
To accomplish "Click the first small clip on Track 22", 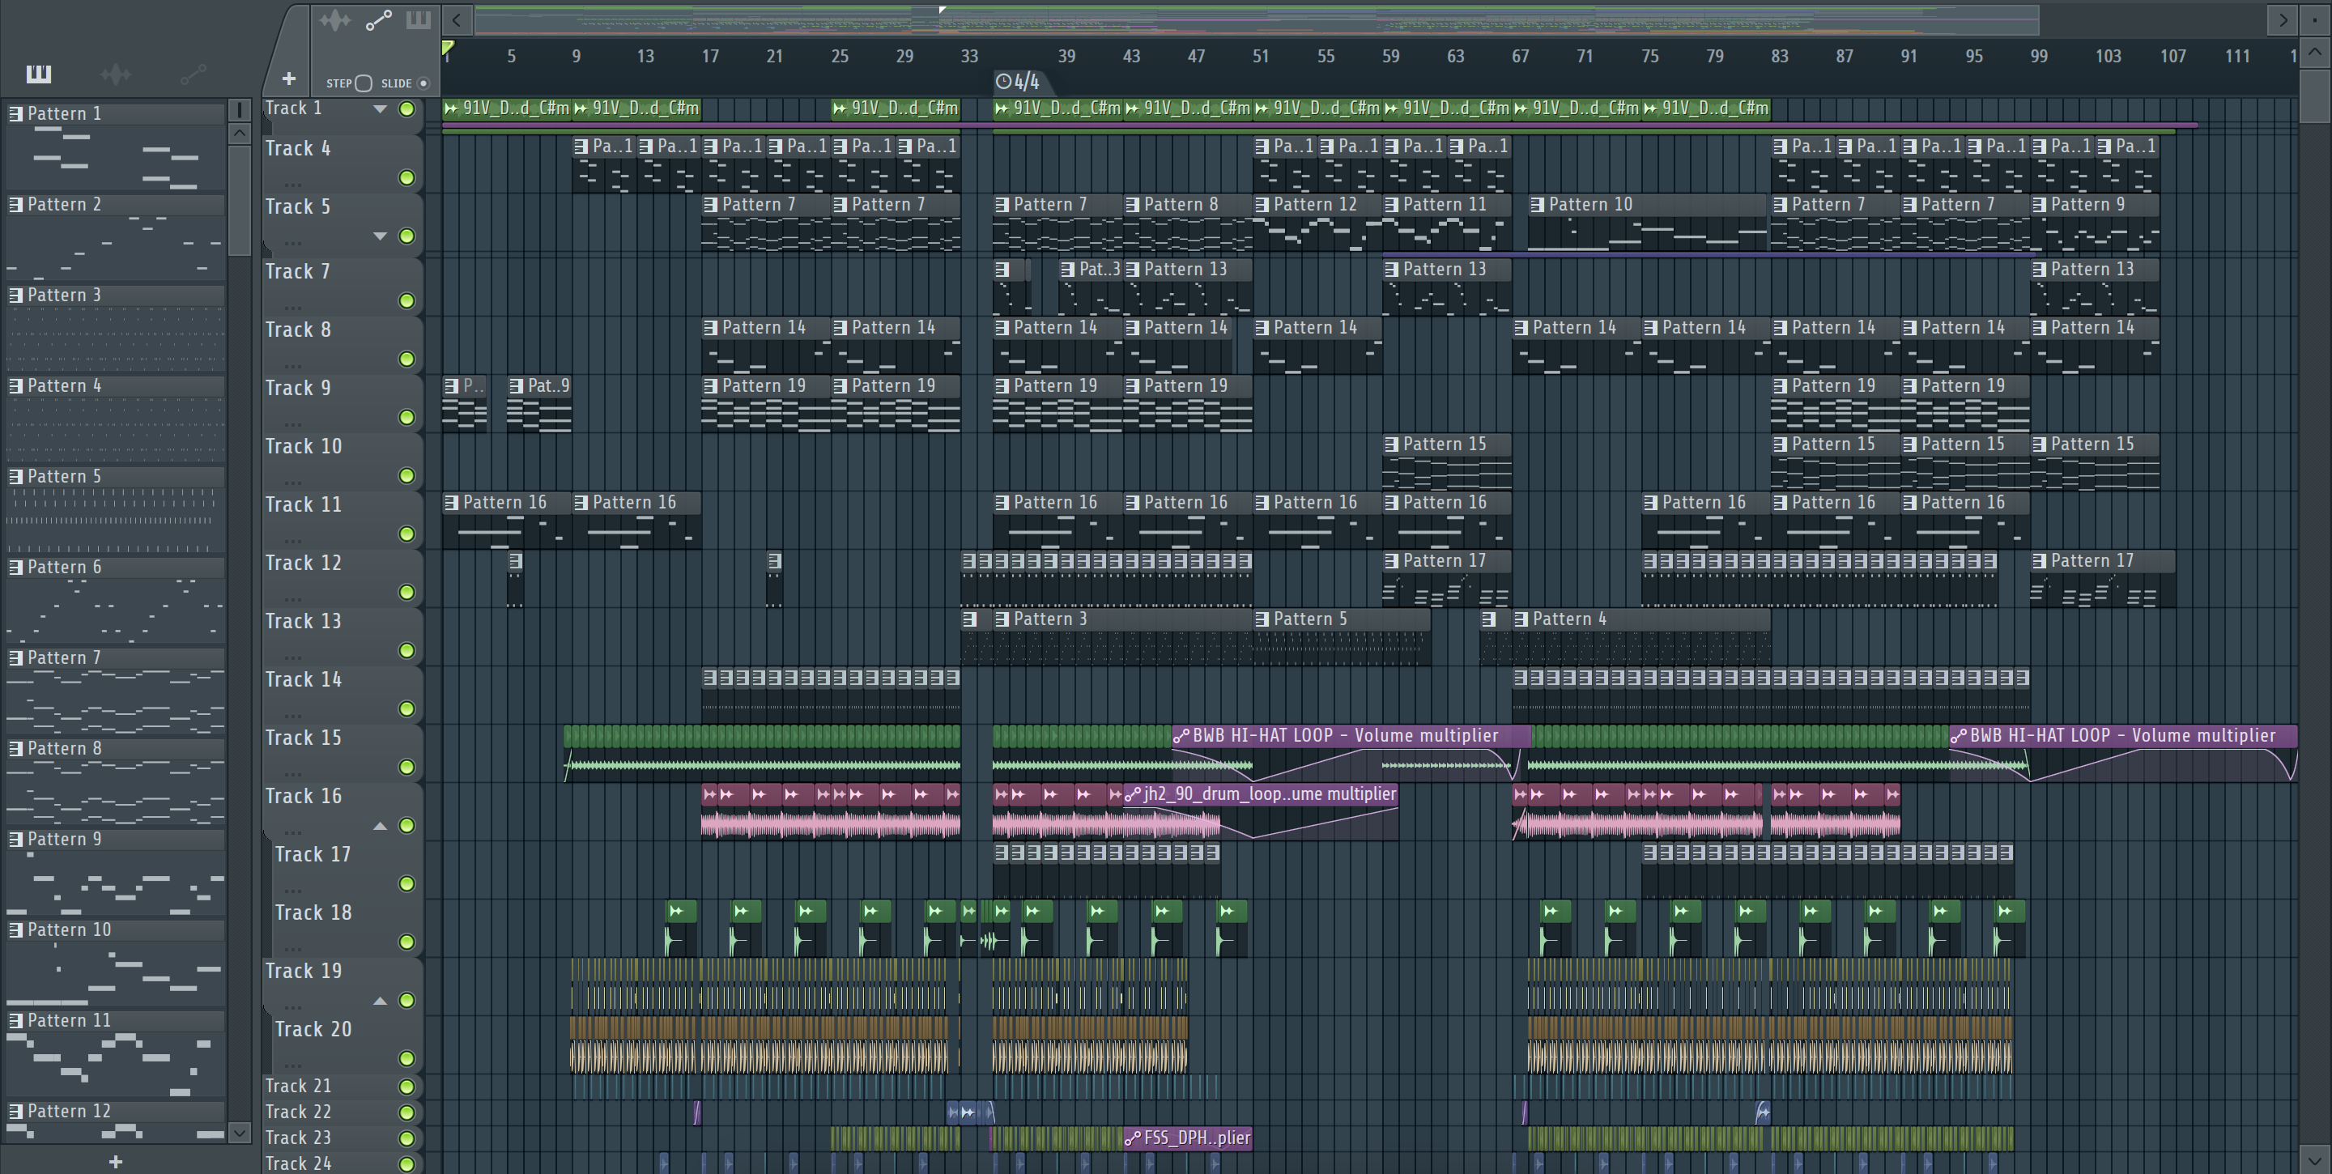I will pyautogui.click(x=696, y=1112).
